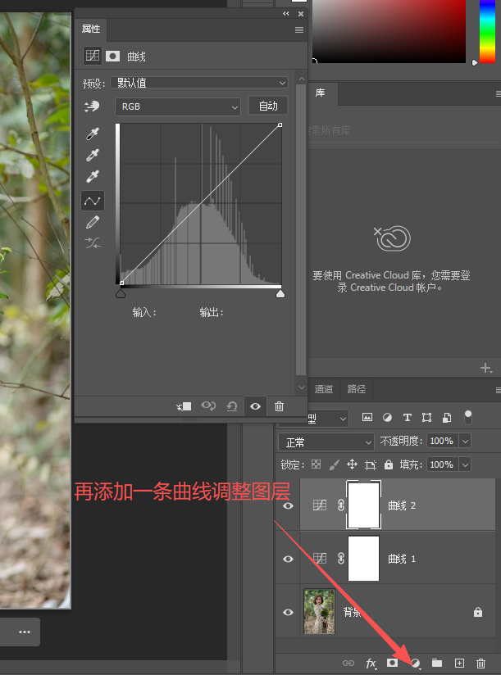Collapse the Properties panel with double-arrow icon
This screenshot has width=501, height=675.
286,14
